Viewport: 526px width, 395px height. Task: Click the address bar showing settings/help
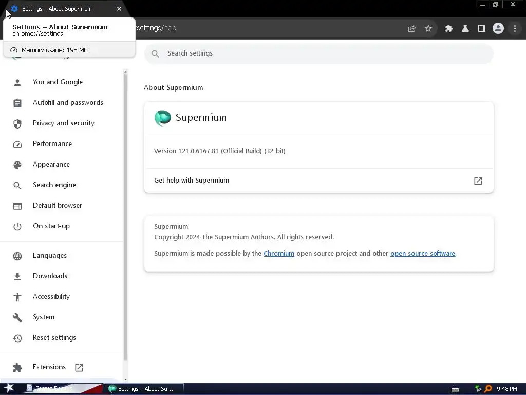tap(268, 28)
